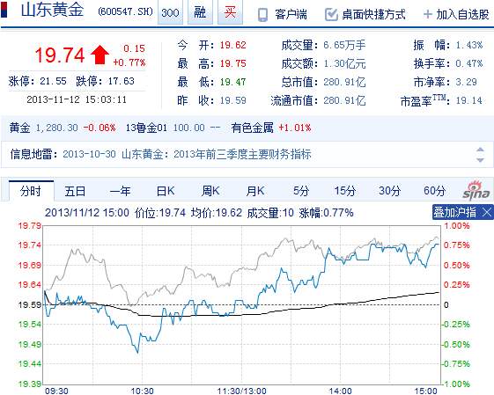Click the 最低 19.47 value
The width and height of the screenshot is (494, 395).
click(x=232, y=82)
